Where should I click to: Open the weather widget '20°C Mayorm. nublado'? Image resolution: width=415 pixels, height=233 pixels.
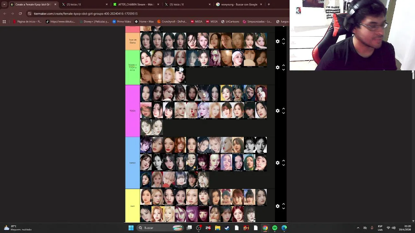18,228
